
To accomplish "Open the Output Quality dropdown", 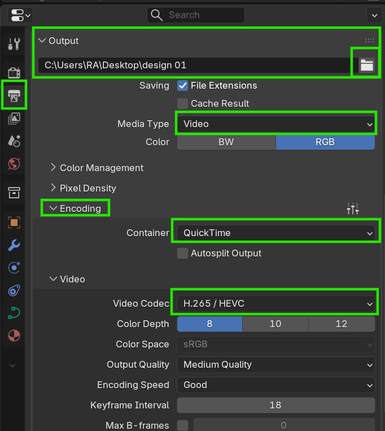I will pyautogui.click(x=276, y=364).
